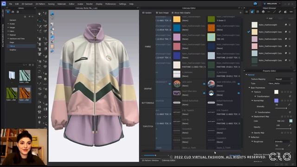Click the orange fabric swatch in Colorway Editor

click(211, 28)
